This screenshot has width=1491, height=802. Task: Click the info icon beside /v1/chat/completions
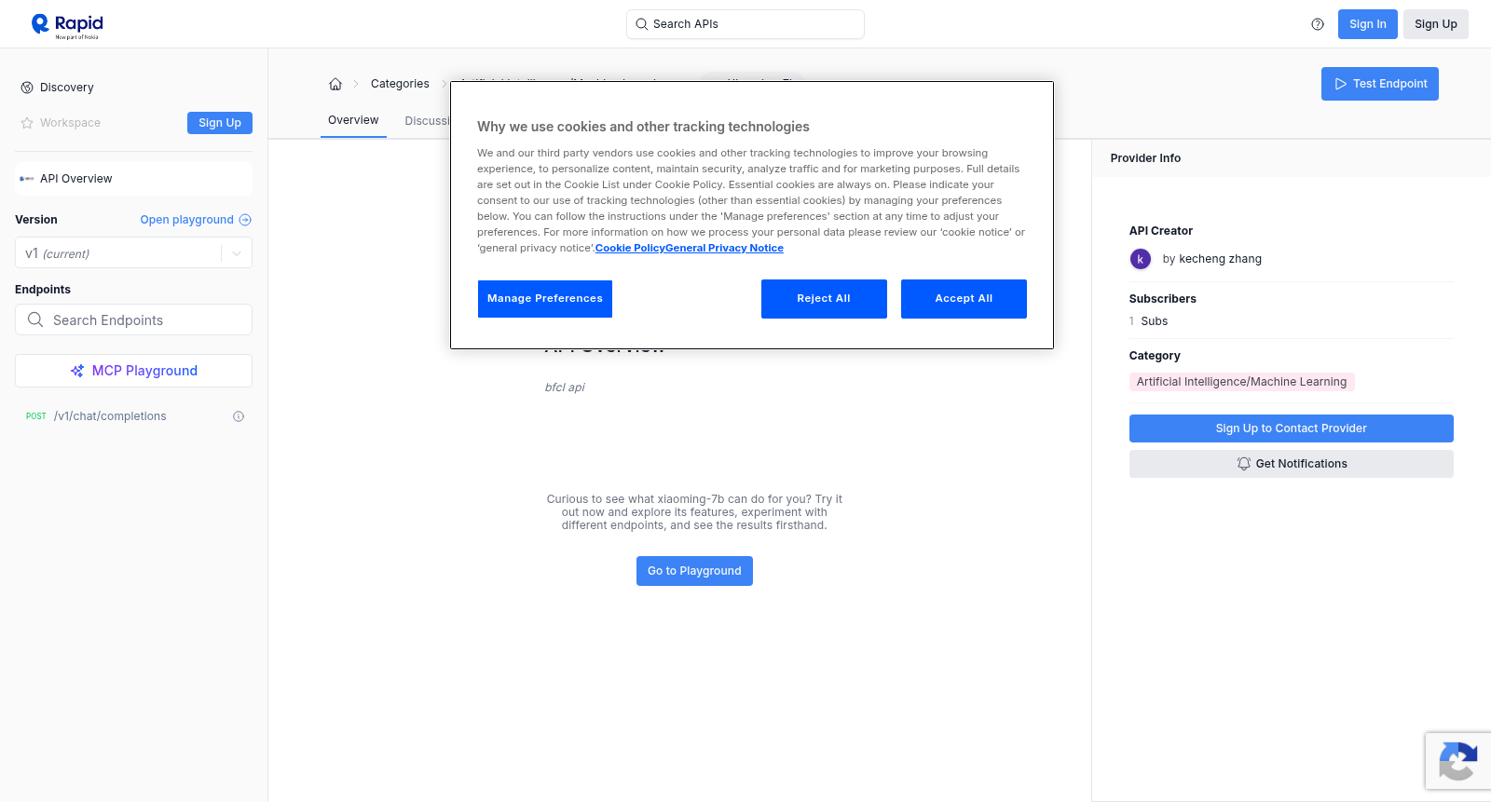point(239,416)
